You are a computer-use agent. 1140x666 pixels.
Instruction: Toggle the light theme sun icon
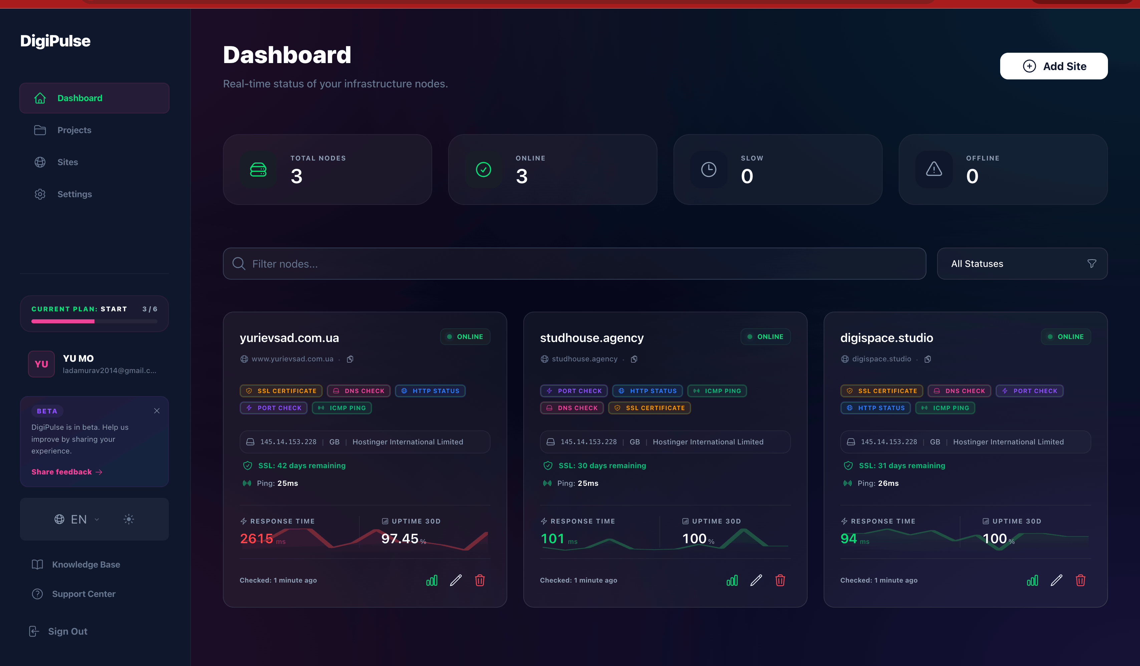[129, 519]
